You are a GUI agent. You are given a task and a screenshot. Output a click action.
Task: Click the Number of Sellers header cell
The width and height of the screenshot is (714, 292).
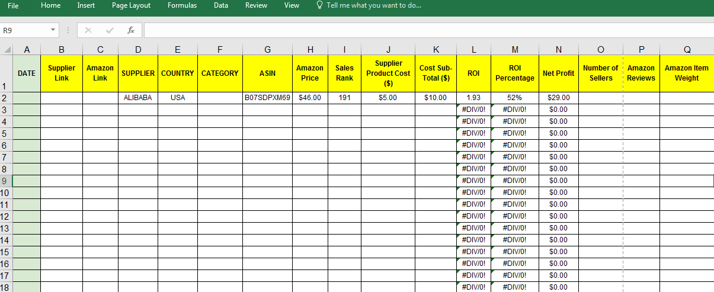601,73
